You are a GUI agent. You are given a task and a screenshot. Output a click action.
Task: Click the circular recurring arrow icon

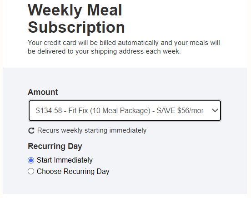coord(31,130)
